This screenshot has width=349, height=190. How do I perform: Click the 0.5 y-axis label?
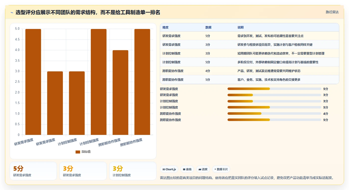[x=17, y=124]
